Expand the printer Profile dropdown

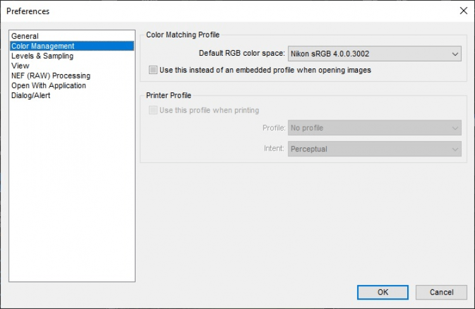374,128
